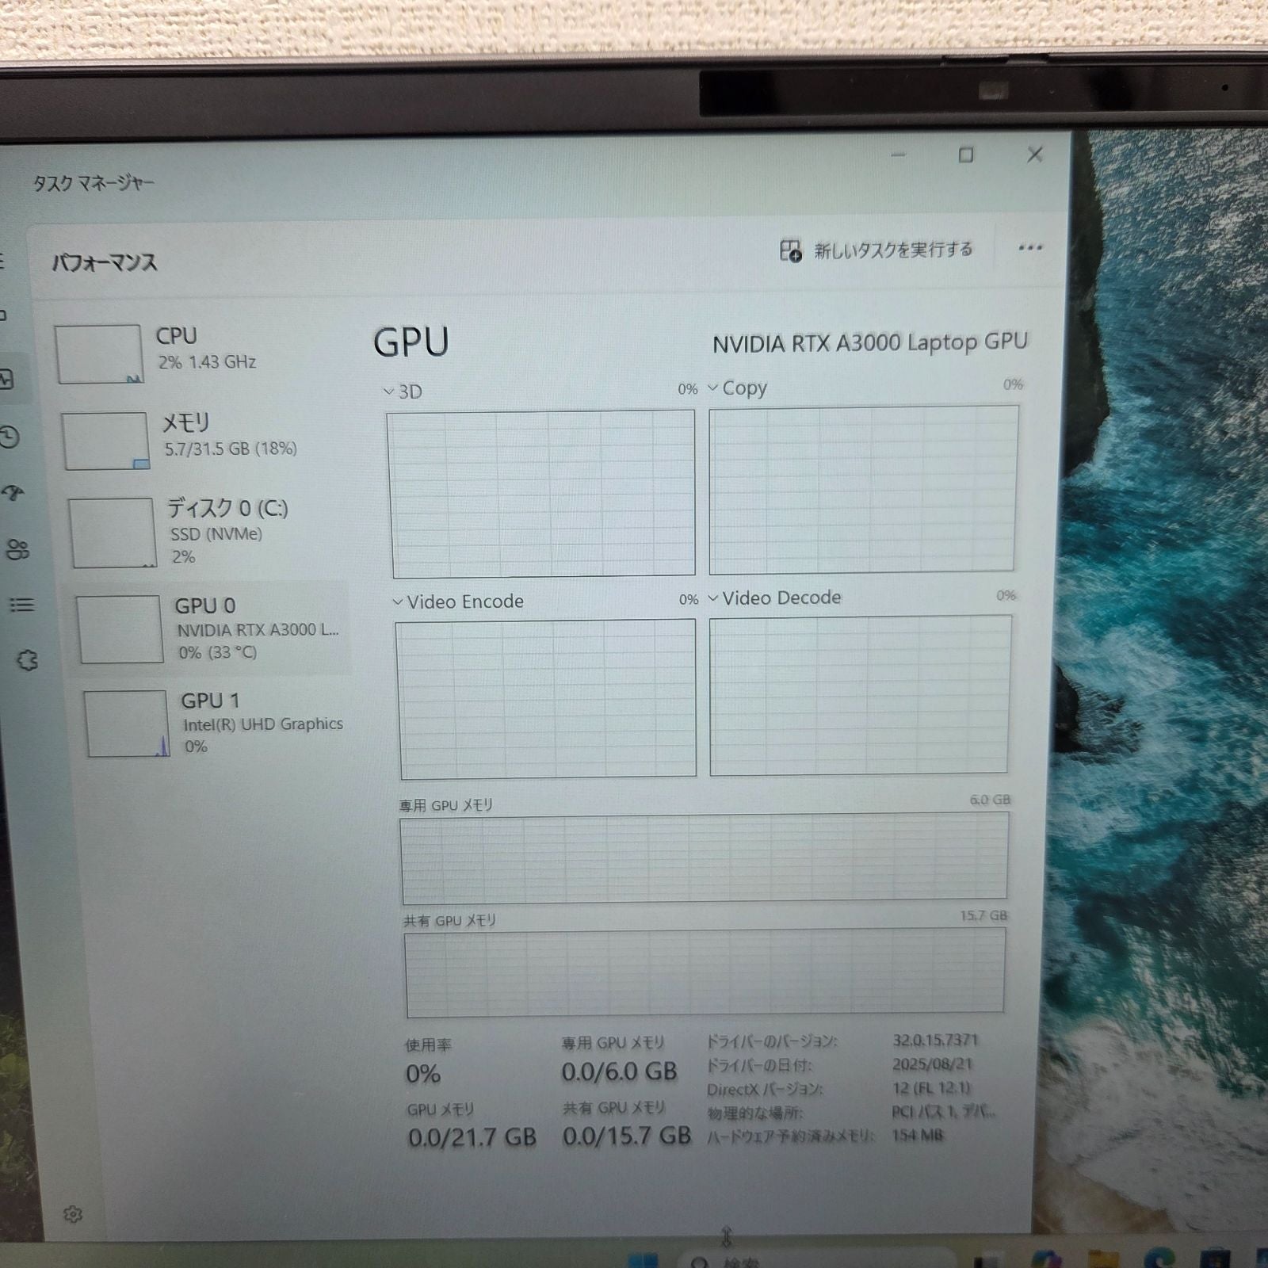Click driver version 32.0.15.7371
Screen dimensions: 1268x1268
click(935, 1040)
